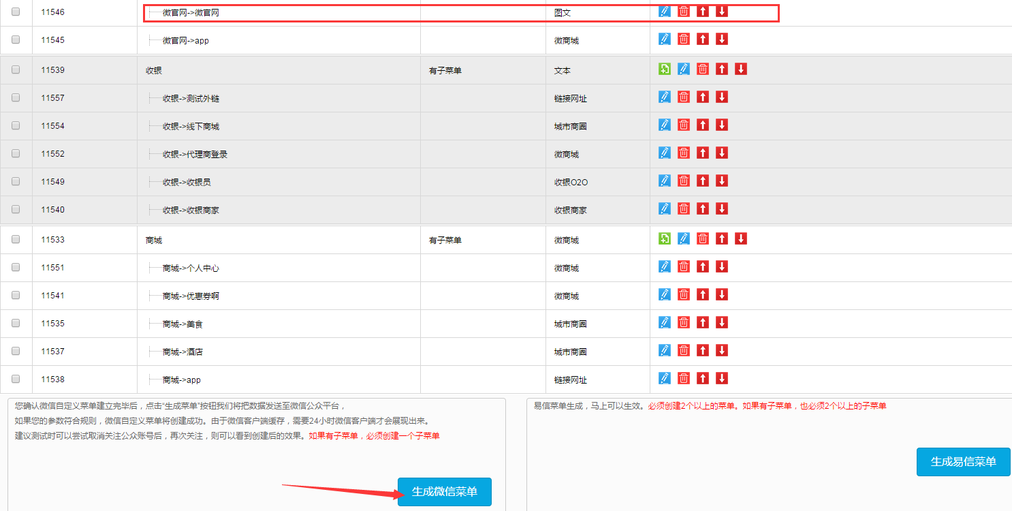Edit 收银->测试外链 row with pencil icon

(665, 97)
